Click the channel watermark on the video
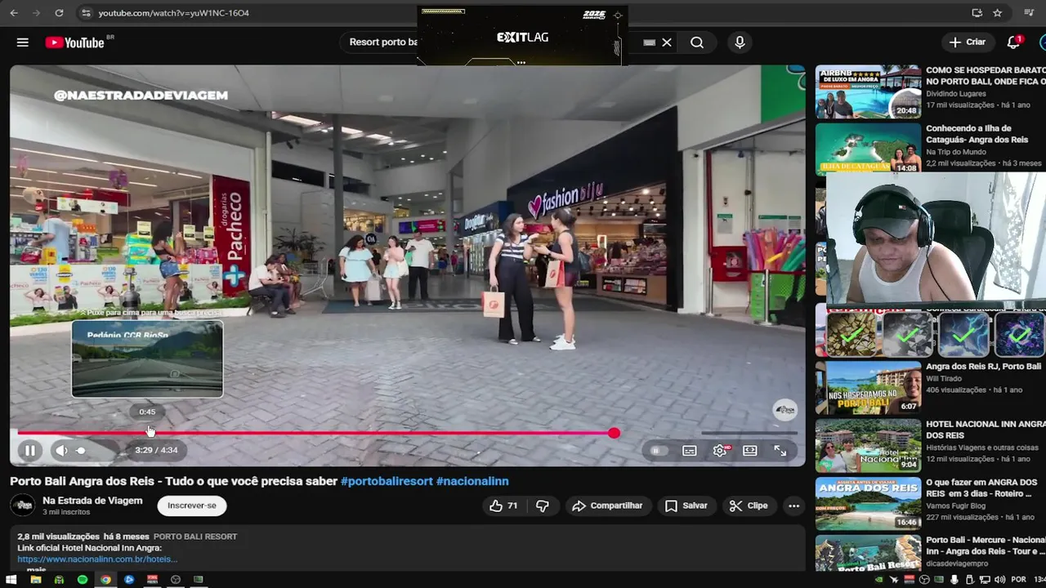Image resolution: width=1046 pixels, height=588 pixels. coord(784,410)
